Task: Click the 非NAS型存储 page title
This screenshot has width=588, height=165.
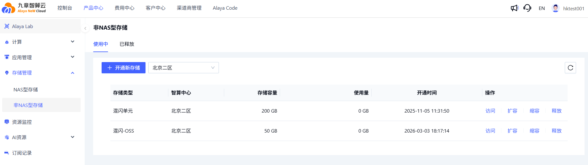Action: 110,27
